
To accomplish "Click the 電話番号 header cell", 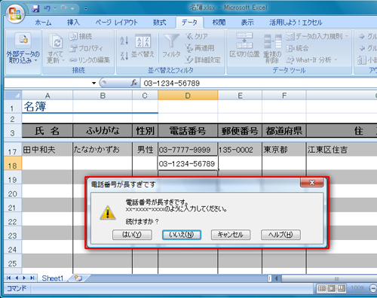I will 188,131.
